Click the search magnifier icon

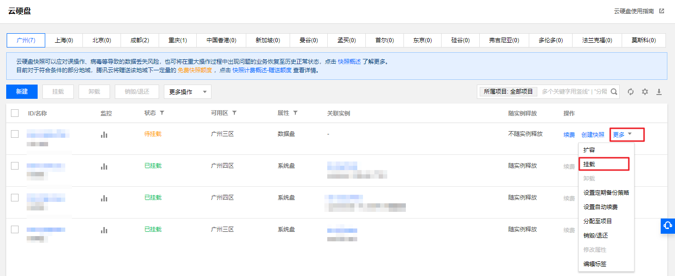click(x=614, y=92)
